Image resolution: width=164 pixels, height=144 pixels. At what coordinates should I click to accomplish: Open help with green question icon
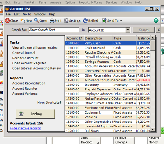[x=156, y=20]
